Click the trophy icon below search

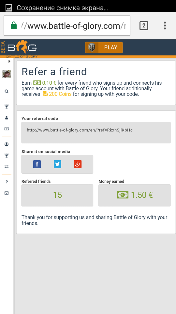point(7,107)
